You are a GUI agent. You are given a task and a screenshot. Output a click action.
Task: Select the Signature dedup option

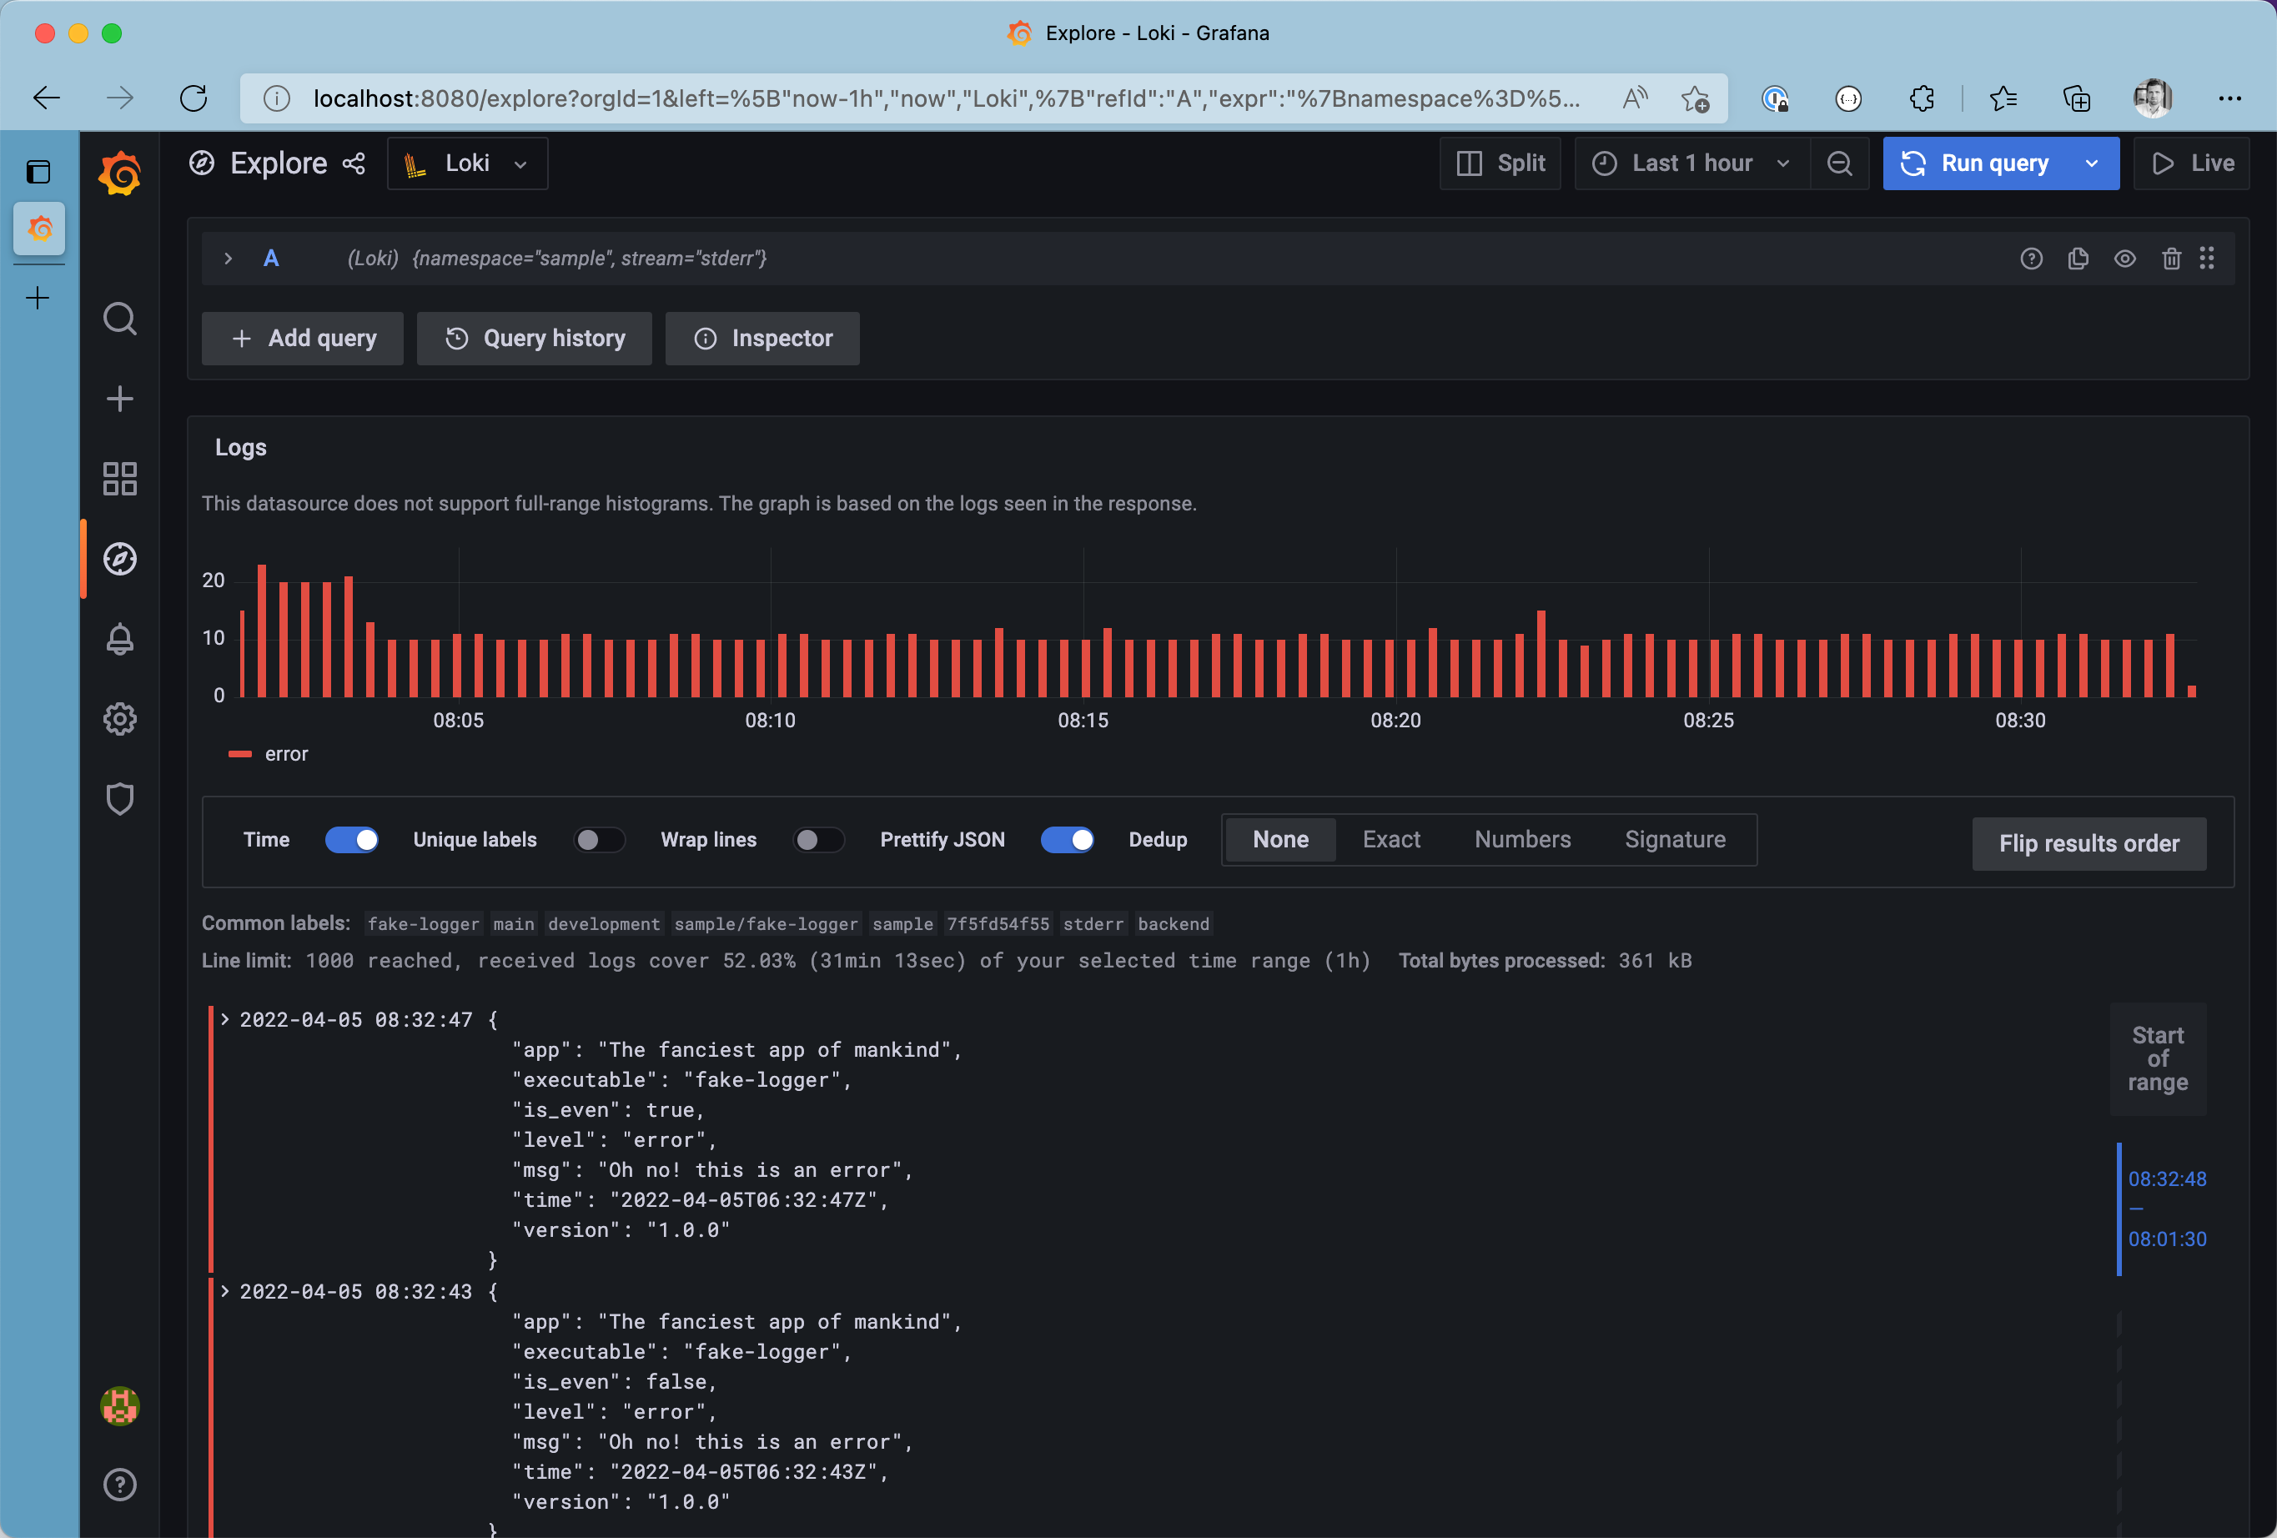1675,840
